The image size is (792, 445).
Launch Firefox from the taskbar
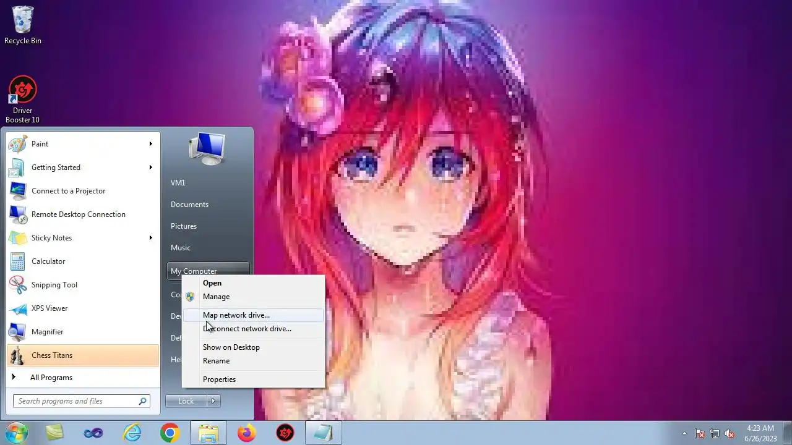[247, 433]
